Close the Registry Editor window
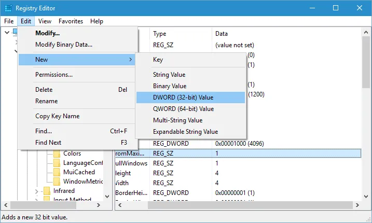Viewport: 372px width, 223px height. (360, 8)
